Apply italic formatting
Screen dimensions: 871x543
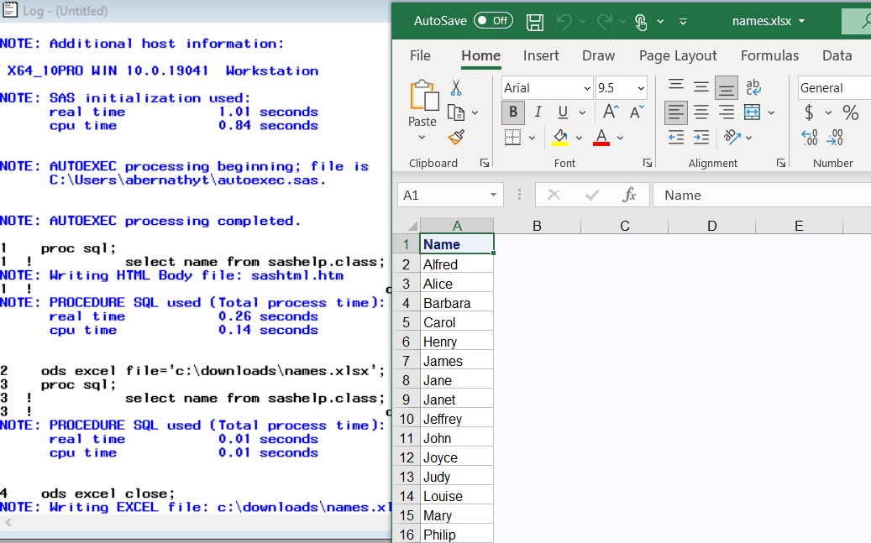click(537, 112)
